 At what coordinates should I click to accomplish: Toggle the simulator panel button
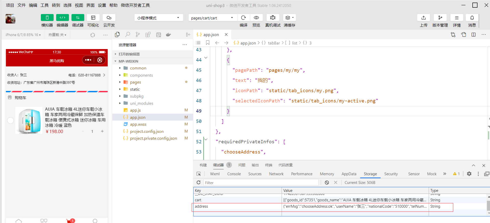point(47,18)
